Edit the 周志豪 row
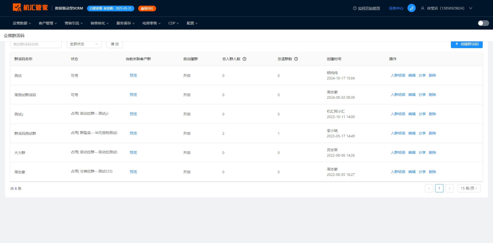The height and width of the screenshot is (243, 493). coord(412,172)
